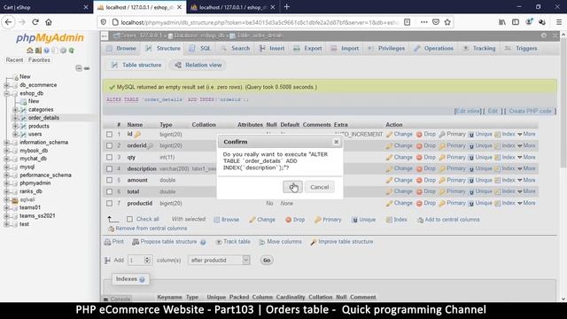The height and width of the screenshot is (319, 567).
Task: Cancel the Confirm dialog
Action: (319, 187)
